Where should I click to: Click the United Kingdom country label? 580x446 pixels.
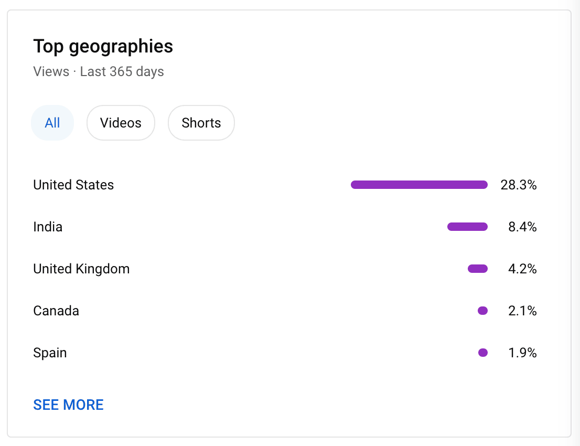pyautogui.click(x=81, y=269)
